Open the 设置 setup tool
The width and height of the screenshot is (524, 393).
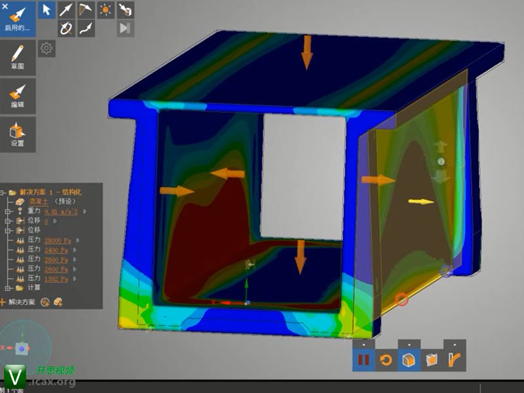[x=18, y=134]
